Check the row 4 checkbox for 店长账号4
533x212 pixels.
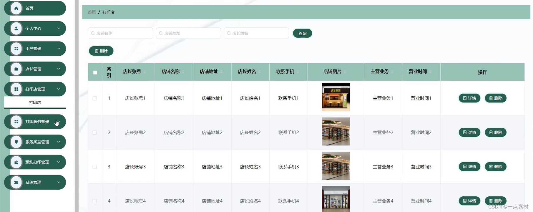tap(95, 201)
